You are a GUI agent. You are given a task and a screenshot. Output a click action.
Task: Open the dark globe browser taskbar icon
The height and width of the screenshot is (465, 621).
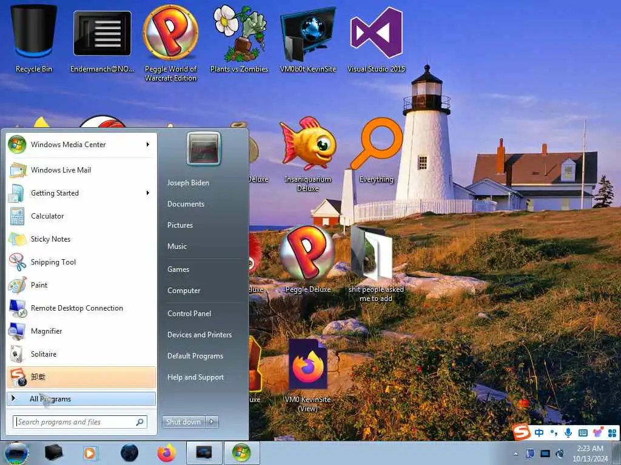[129, 453]
